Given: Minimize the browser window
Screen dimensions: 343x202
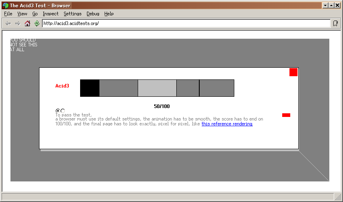Looking at the screenshot, I should click(325, 6).
